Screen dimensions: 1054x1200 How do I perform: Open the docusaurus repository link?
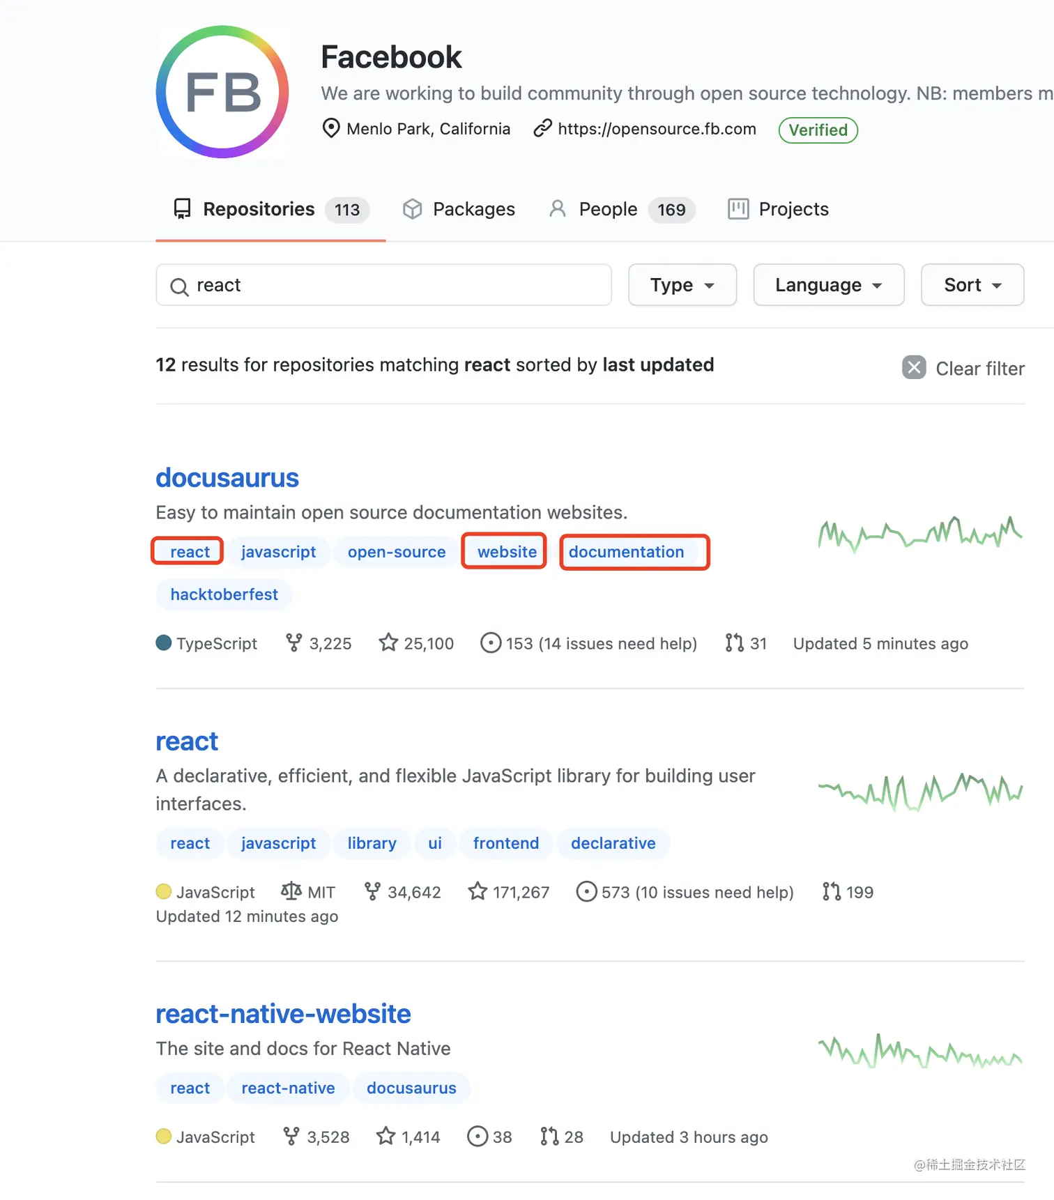tap(227, 478)
